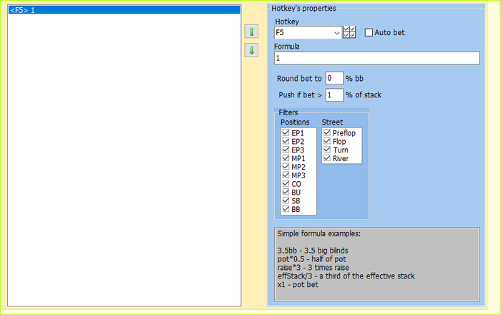Click the 'pot*0.5 - half of pot' example
The width and height of the screenshot is (501, 315).
pos(312,258)
